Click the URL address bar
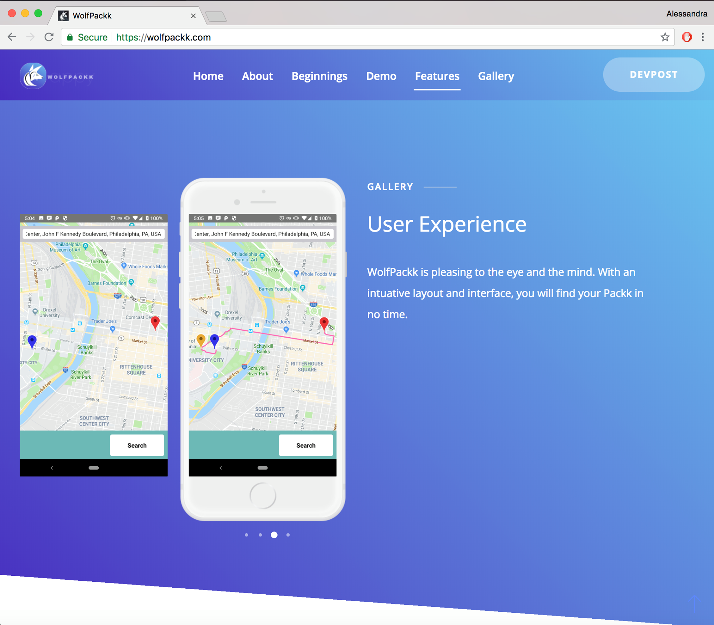The image size is (714, 625). coord(349,37)
